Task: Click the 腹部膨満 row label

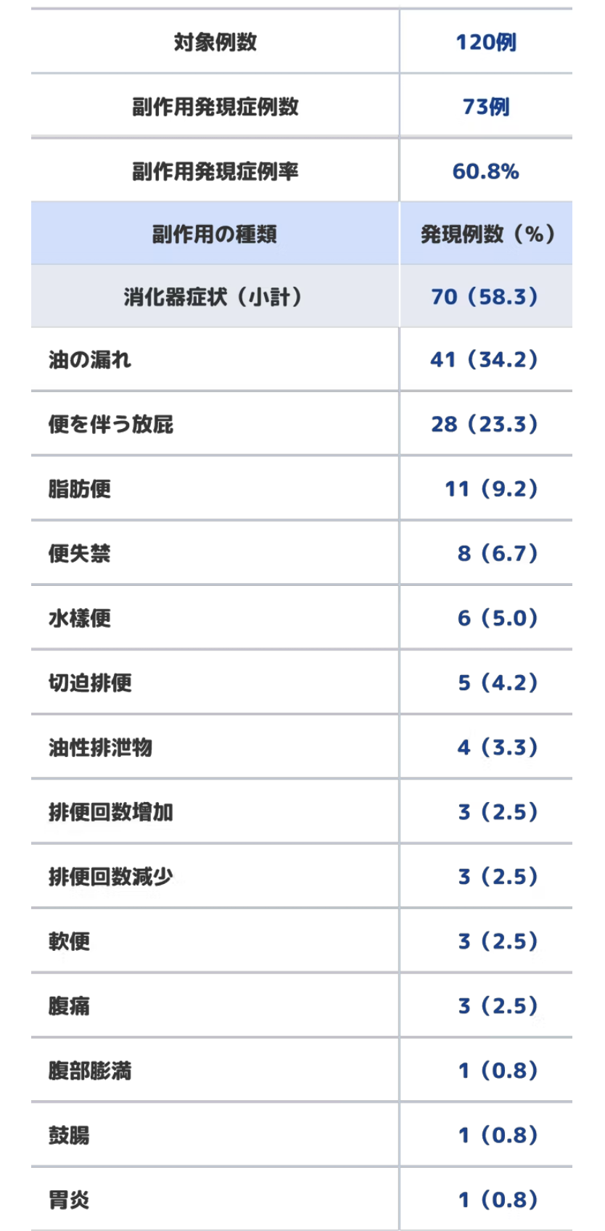Action: click(90, 1071)
